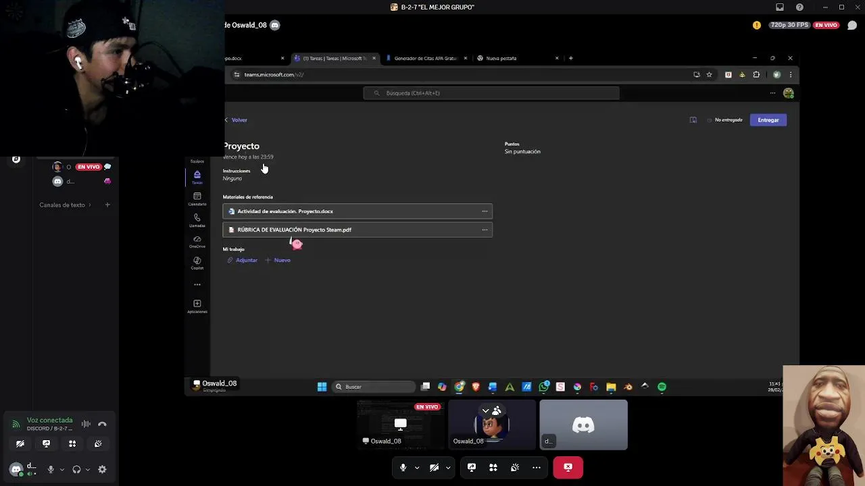
Task: Switch to the Tareas Microsoft Teams tab
Action: 334,58
